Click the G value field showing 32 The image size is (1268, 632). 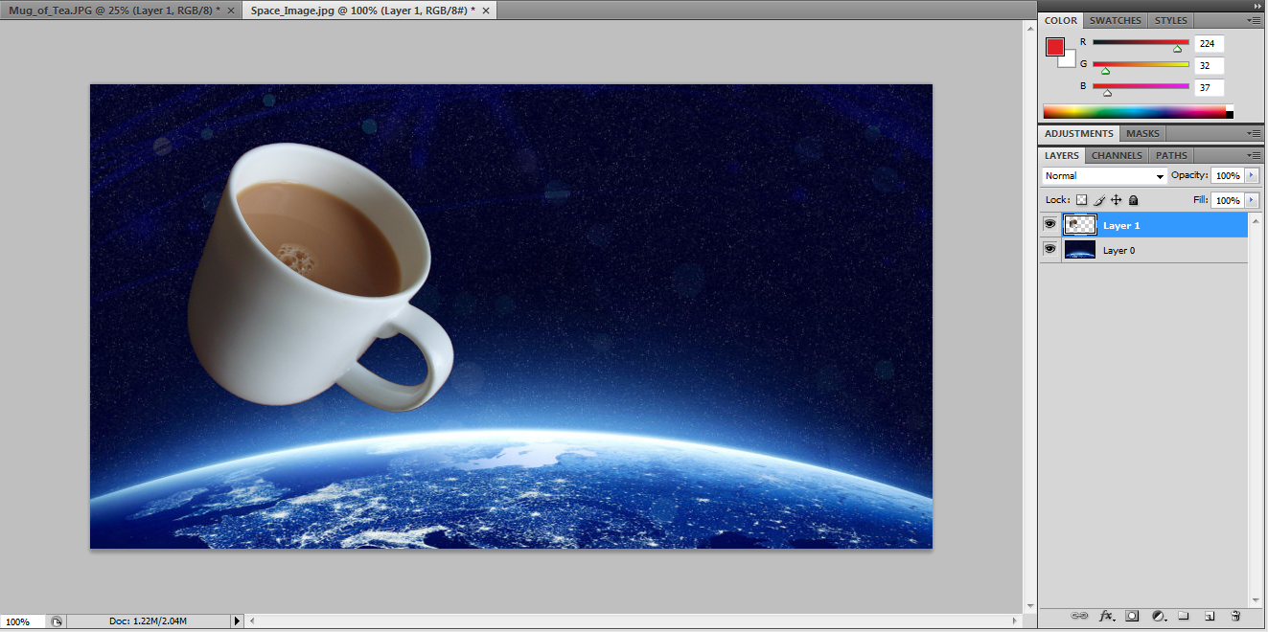click(x=1210, y=65)
